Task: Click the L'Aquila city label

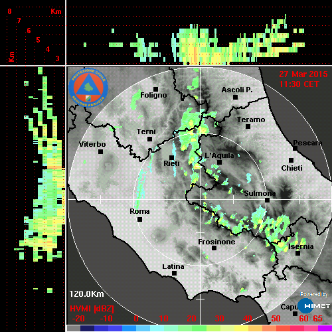Action: 219,155
